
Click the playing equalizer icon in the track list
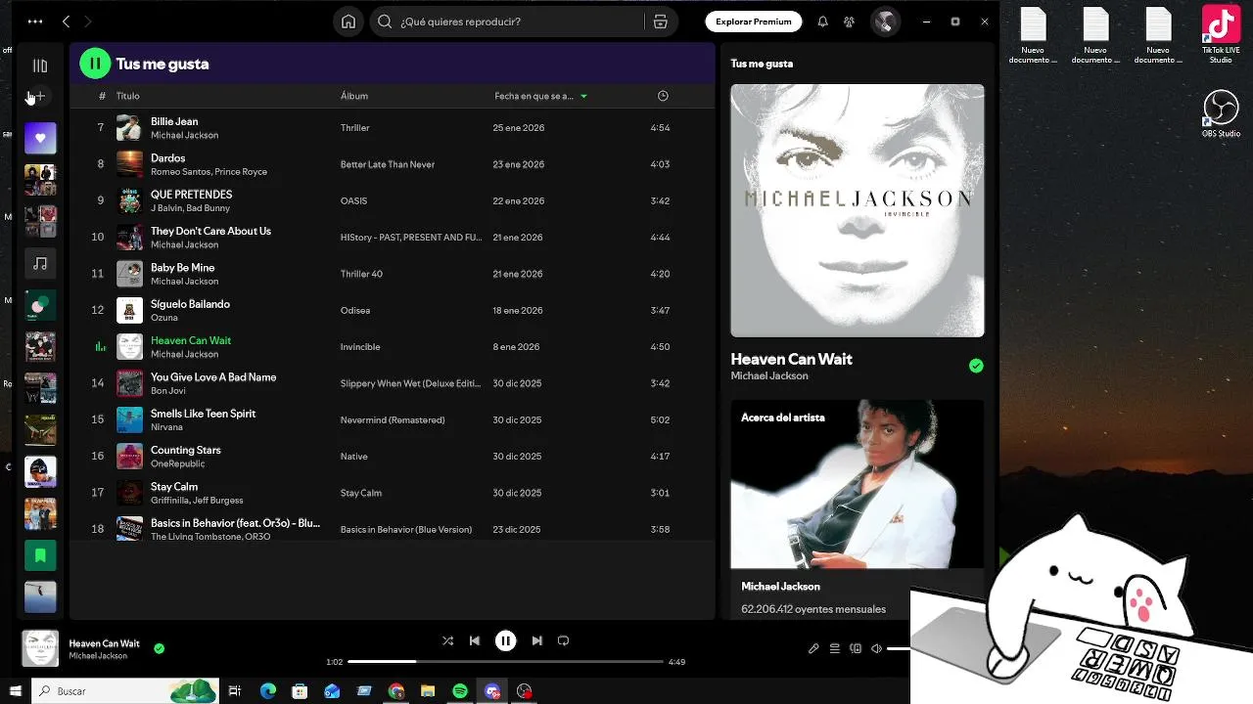point(100,346)
